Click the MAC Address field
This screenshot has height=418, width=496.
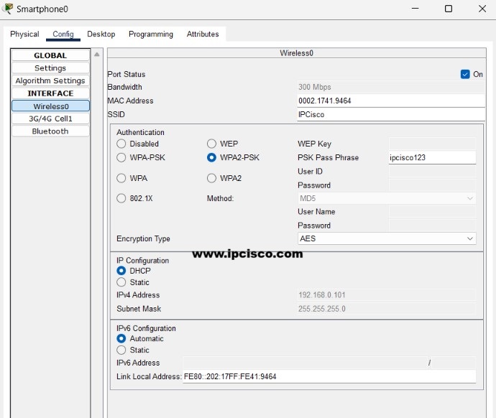[391, 101]
